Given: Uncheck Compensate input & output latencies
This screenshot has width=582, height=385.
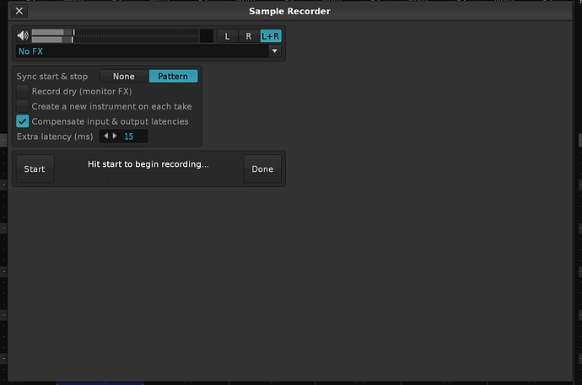Looking at the screenshot, I should (x=23, y=121).
